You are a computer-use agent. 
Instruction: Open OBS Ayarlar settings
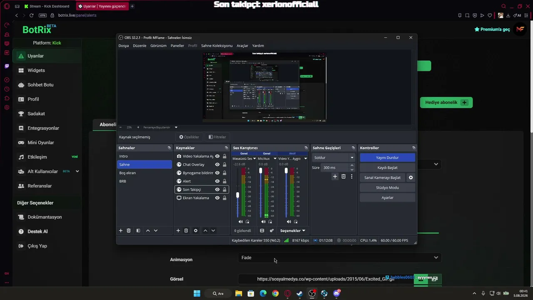[387, 197]
